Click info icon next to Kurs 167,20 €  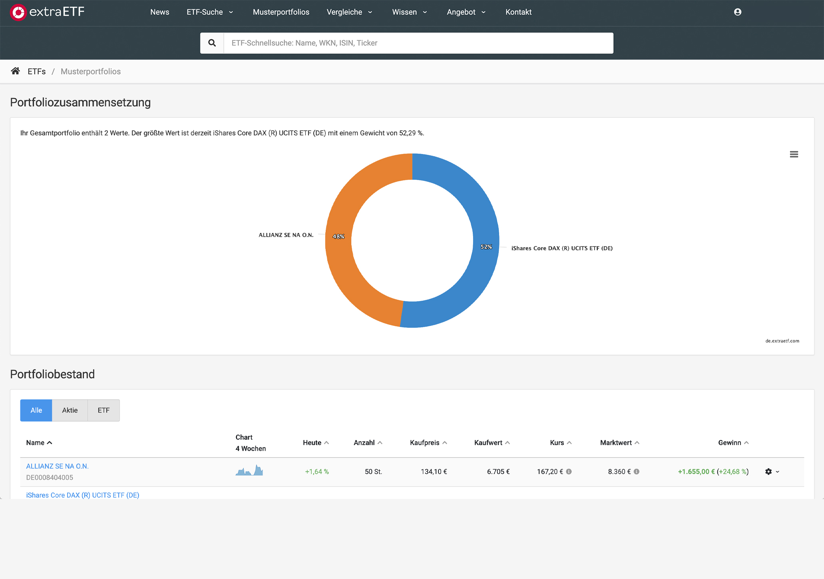coord(569,472)
